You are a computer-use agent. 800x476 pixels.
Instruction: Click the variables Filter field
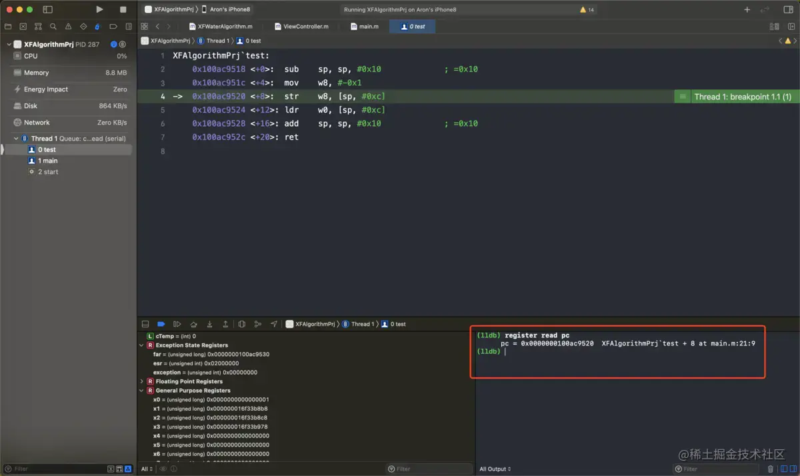click(429, 469)
